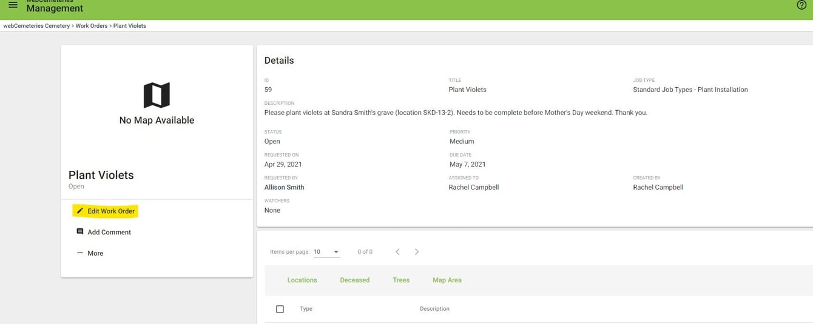Click the Priority value Medium
Screen dimensions: 813x324
point(462,141)
